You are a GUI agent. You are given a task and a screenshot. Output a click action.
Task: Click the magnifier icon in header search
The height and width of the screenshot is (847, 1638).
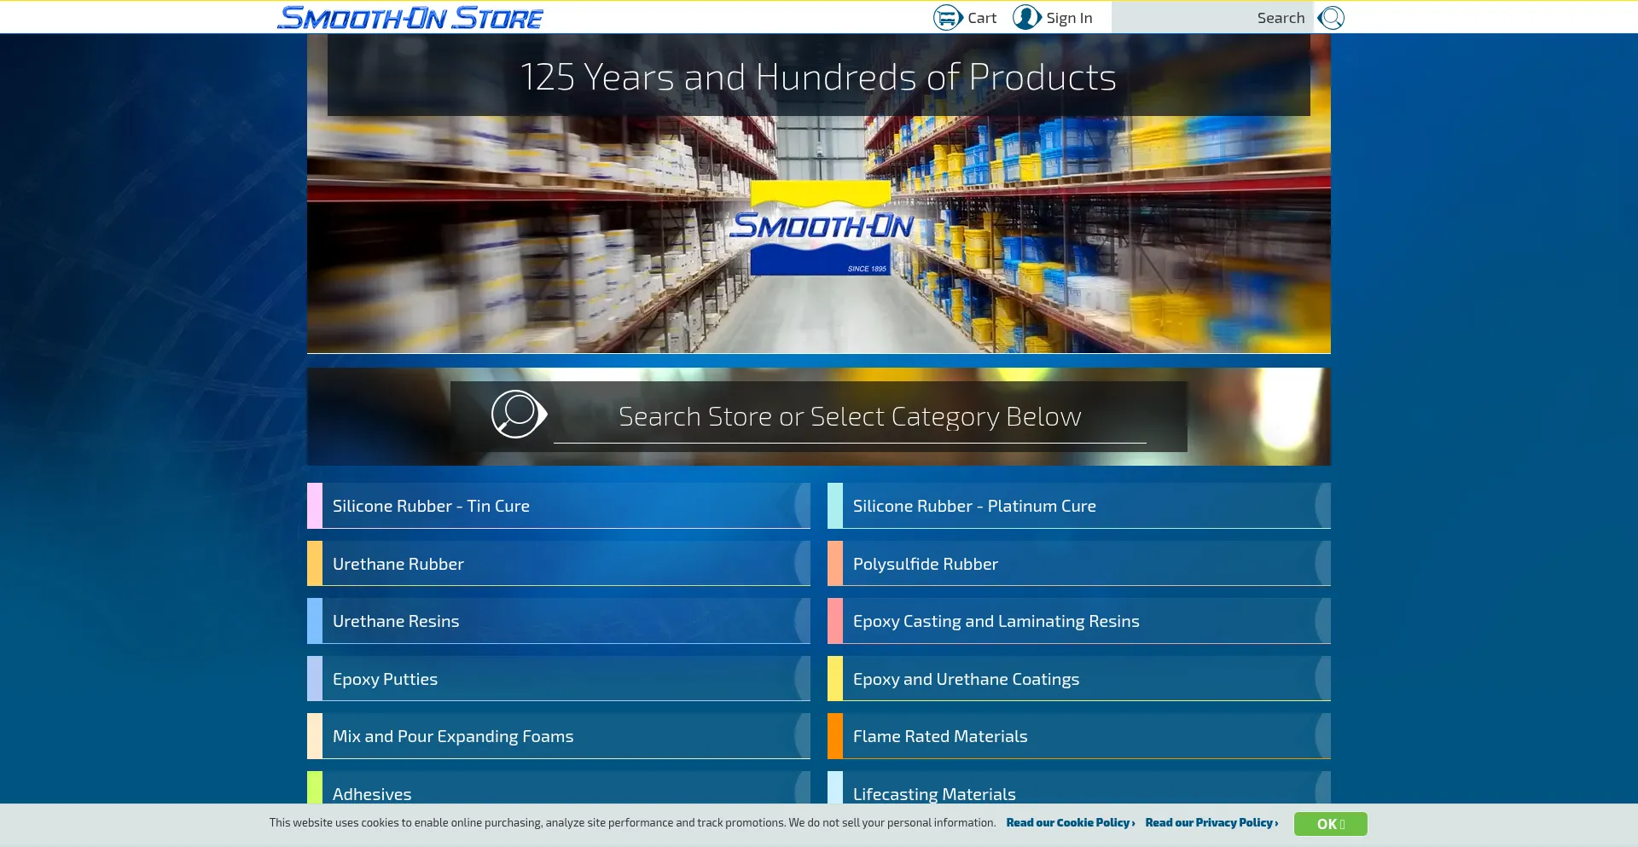(x=1330, y=18)
